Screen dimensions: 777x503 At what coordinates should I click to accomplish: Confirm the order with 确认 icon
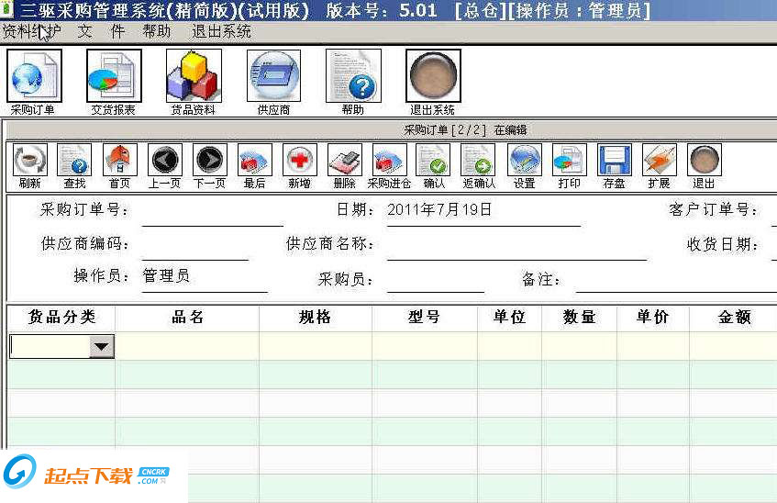click(433, 160)
